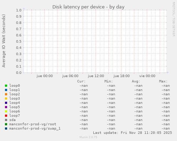Click the loop0 green color swatch

(6, 86)
